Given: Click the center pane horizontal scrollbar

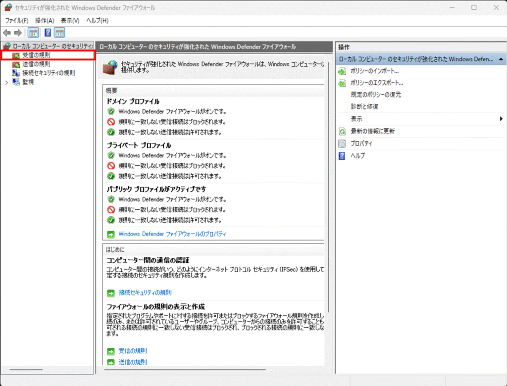Looking at the screenshot, I should [x=185, y=370].
